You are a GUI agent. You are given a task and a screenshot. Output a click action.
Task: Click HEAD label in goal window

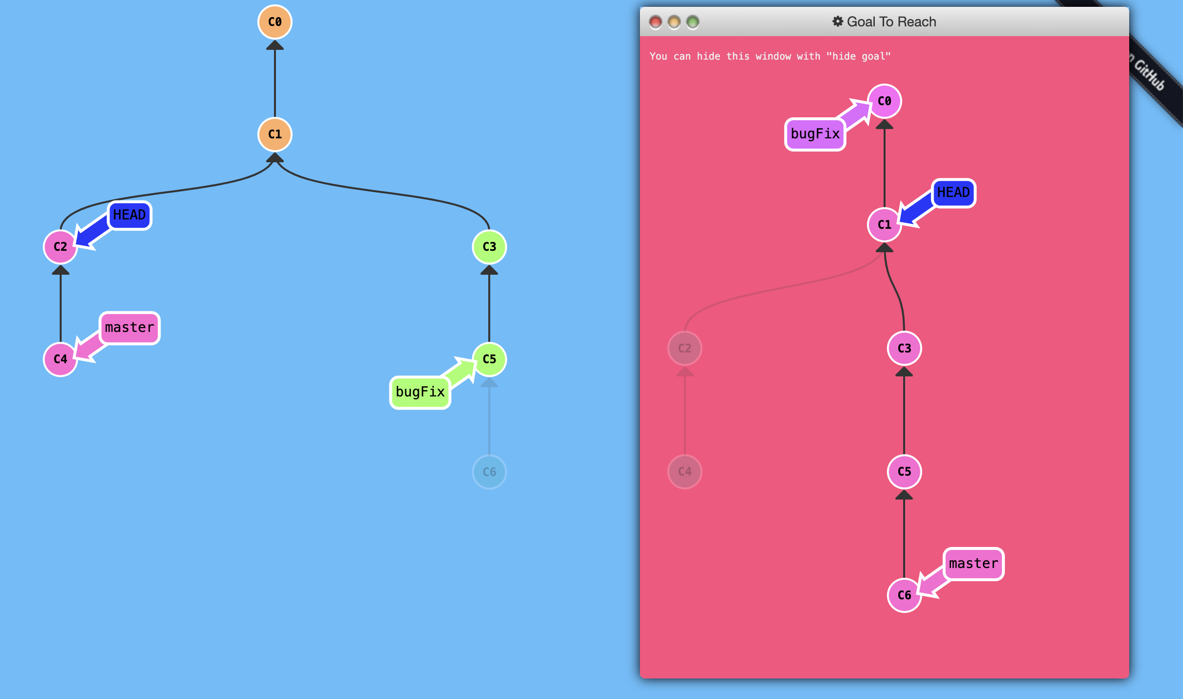pos(953,193)
